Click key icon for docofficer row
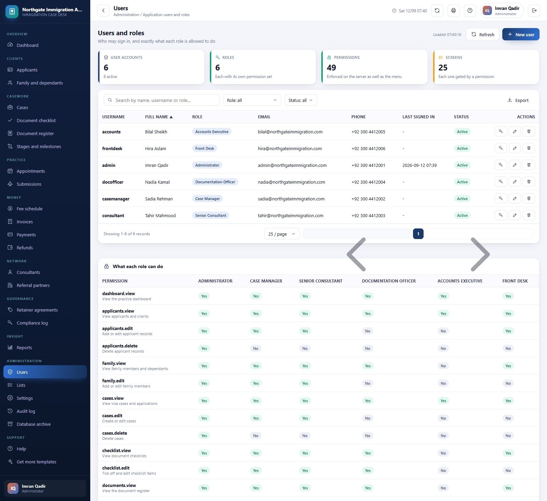The image size is (547, 501). click(501, 182)
